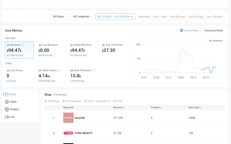Click the 2.26k Per Day followers value
The width and height of the screenshot is (231, 144).
point(77,81)
